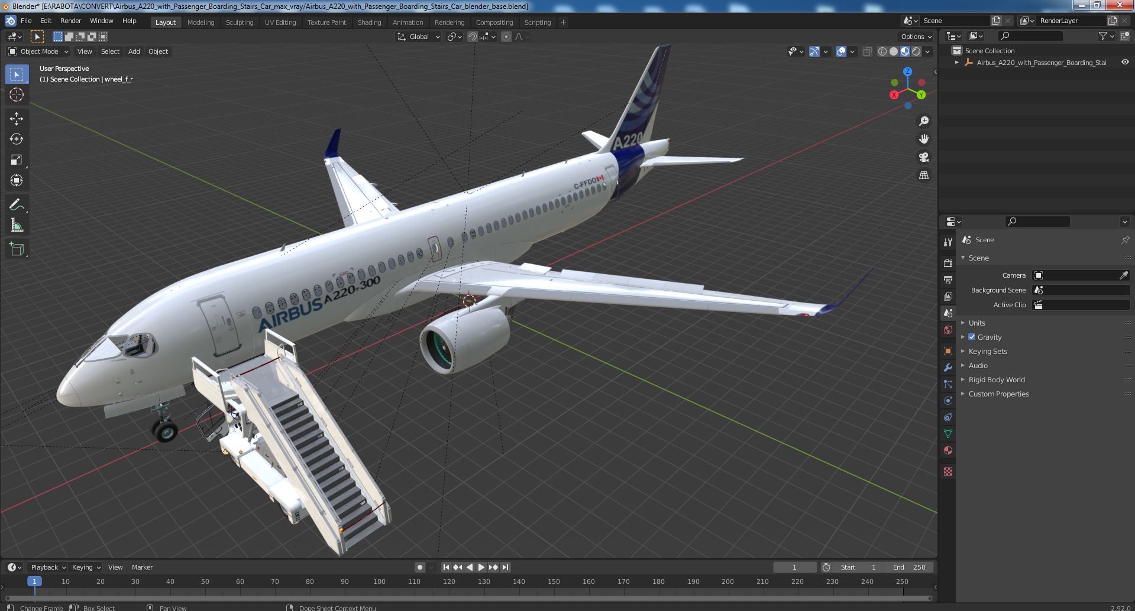Click the pan view hand icon
The image size is (1135, 611).
(x=923, y=139)
